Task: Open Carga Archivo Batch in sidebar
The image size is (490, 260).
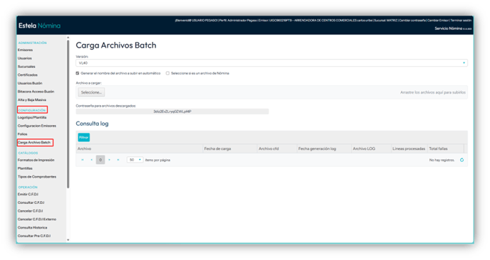Action: 34,143
